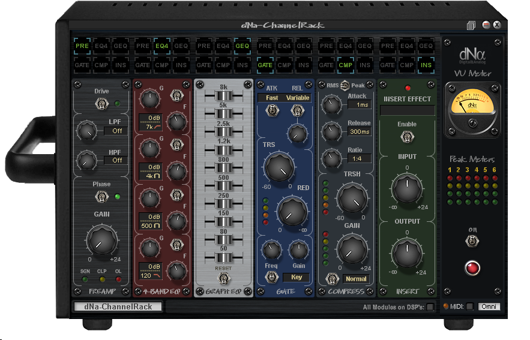Click the compressor Attack knob
Image resolution: width=530 pixels, height=340 pixels.
pos(331,104)
